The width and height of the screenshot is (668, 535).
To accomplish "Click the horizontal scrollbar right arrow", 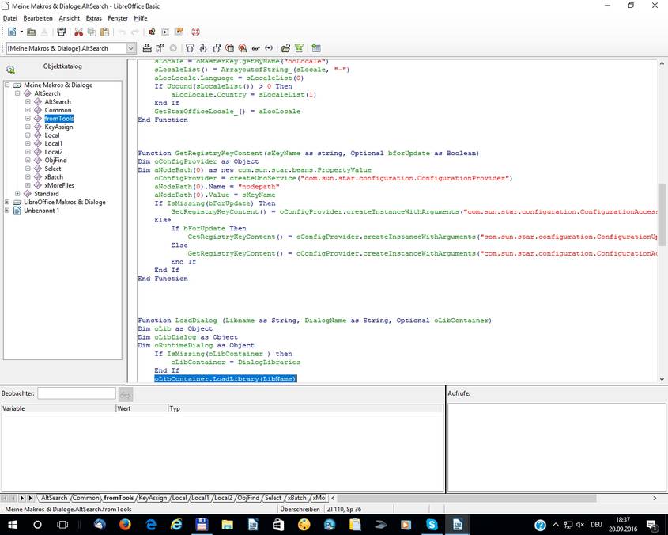I will pyautogui.click(x=655, y=498).
